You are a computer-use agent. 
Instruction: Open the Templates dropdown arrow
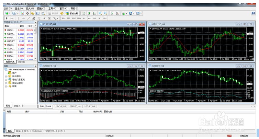(141, 13)
